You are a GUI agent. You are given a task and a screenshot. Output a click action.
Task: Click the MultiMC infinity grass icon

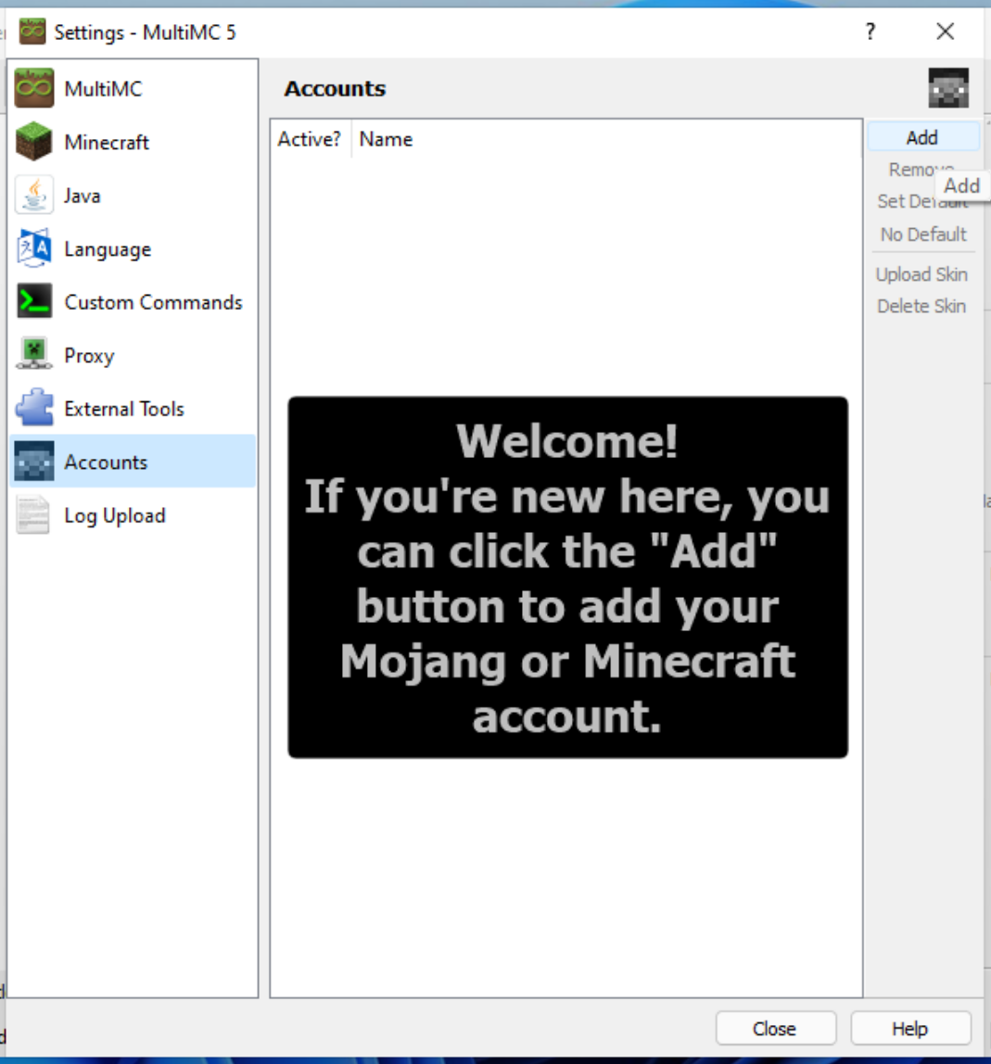(x=34, y=89)
